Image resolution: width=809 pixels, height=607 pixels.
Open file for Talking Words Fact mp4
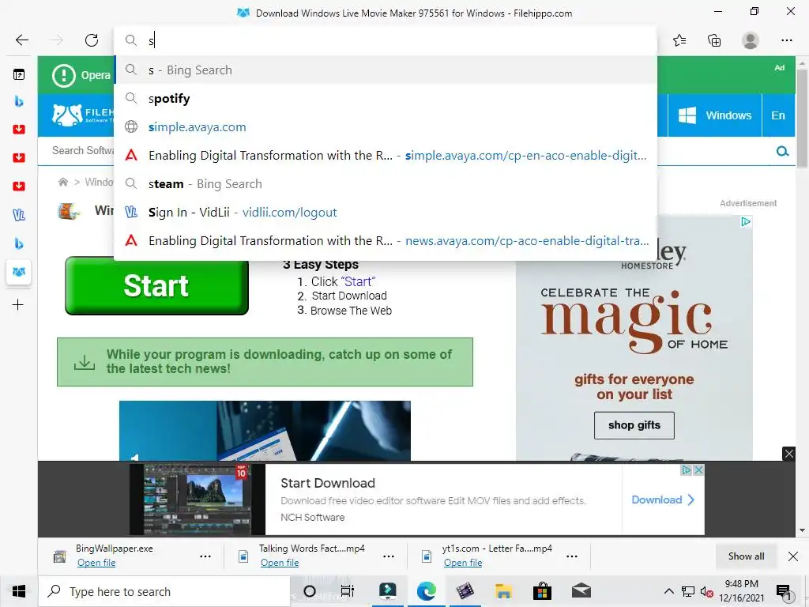click(x=280, y=563)
